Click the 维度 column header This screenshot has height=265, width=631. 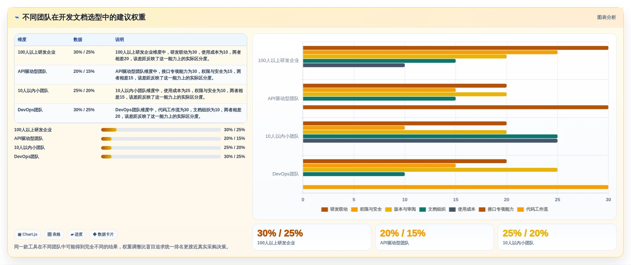[22, 40]
